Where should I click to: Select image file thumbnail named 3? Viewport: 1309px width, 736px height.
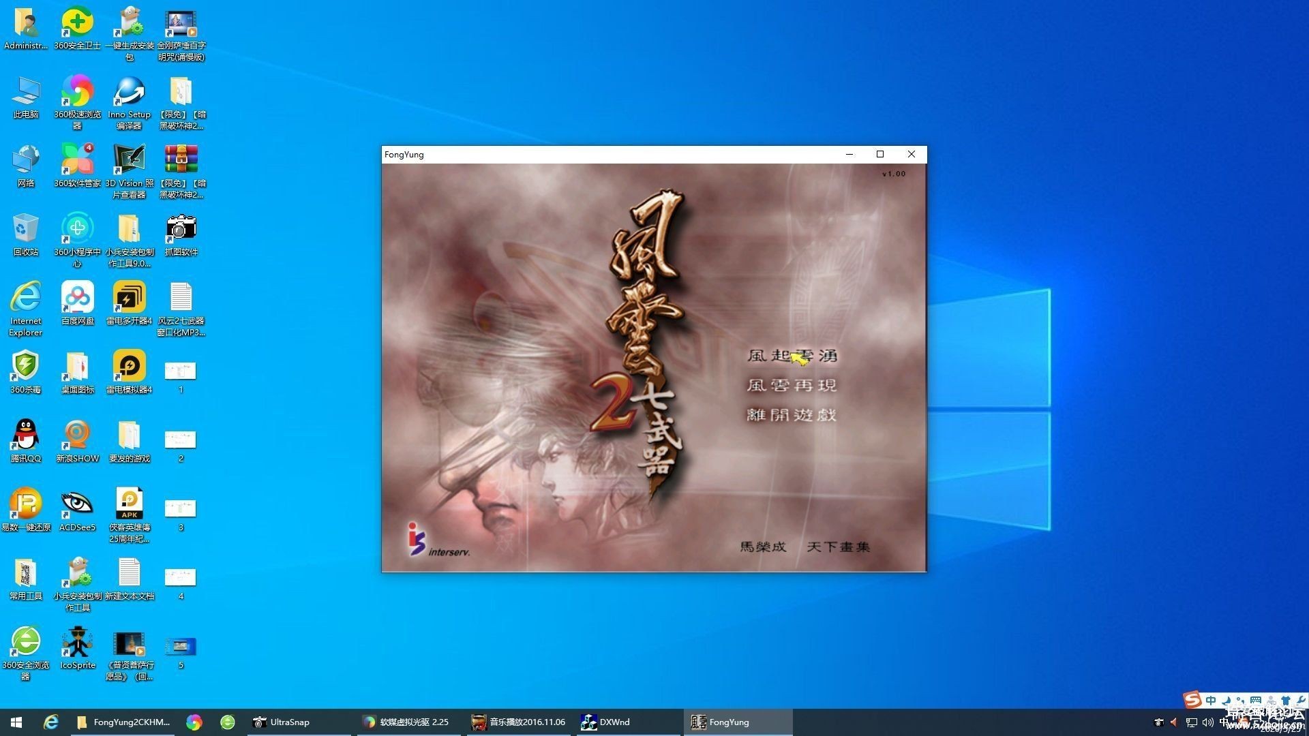(181, 515)
